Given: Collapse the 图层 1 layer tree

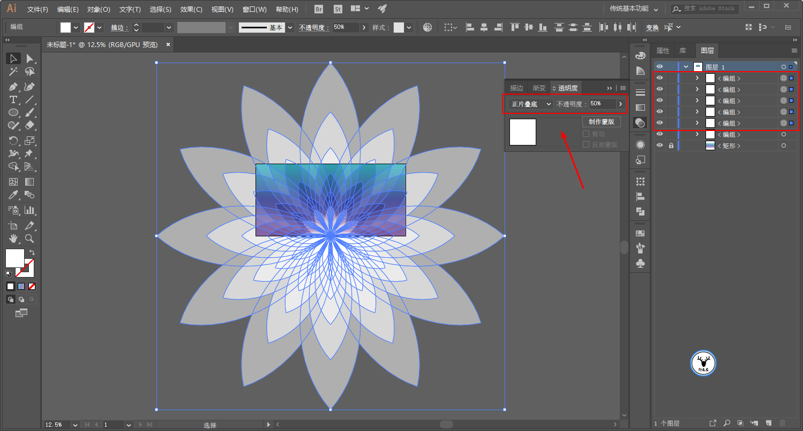Looking at the screenshot, I should point(686,67).
